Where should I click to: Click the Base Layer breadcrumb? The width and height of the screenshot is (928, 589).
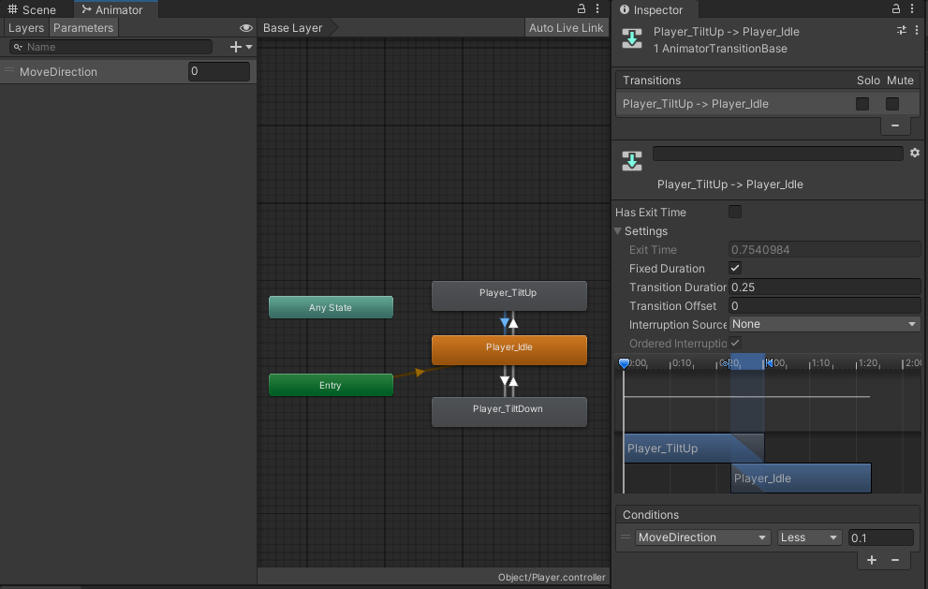pos(293,28)
